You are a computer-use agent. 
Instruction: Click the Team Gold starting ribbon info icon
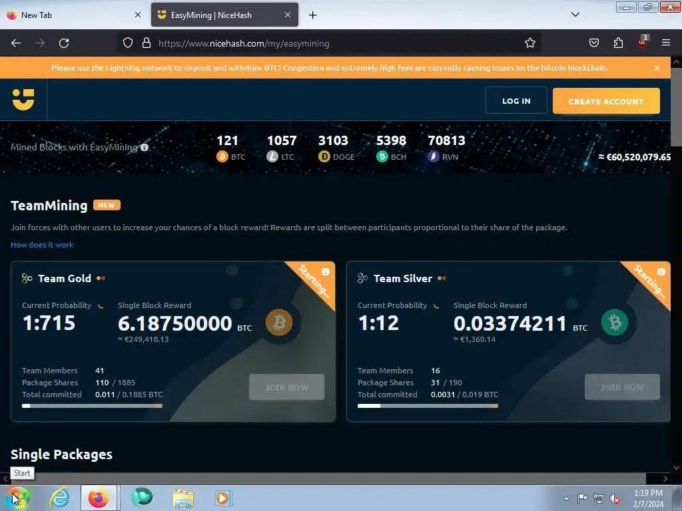click(x=325, y=272)
